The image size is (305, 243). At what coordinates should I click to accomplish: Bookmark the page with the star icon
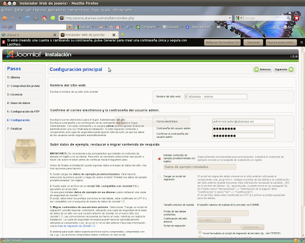225,18
